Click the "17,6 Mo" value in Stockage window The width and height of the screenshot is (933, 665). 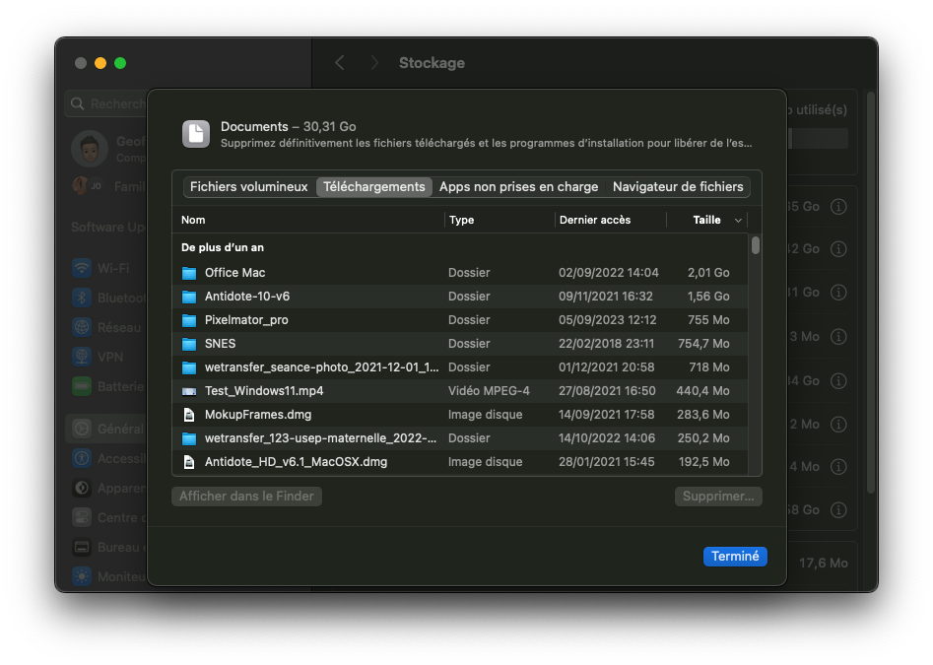823,564
